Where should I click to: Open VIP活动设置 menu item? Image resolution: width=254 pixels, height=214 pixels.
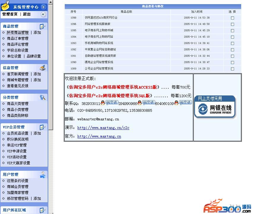[17, 157]
